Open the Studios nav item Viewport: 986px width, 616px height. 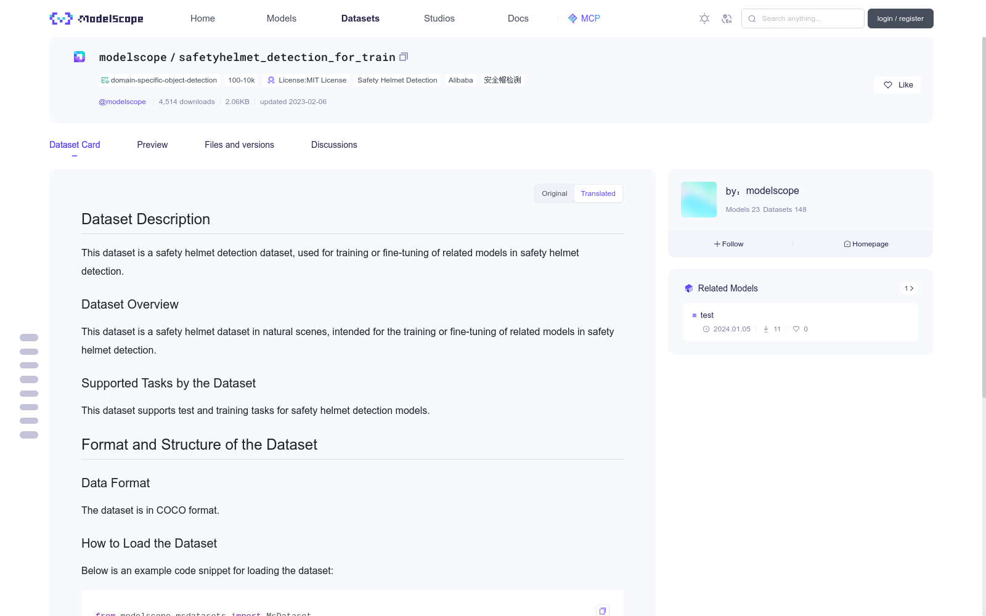pos(439,18)
